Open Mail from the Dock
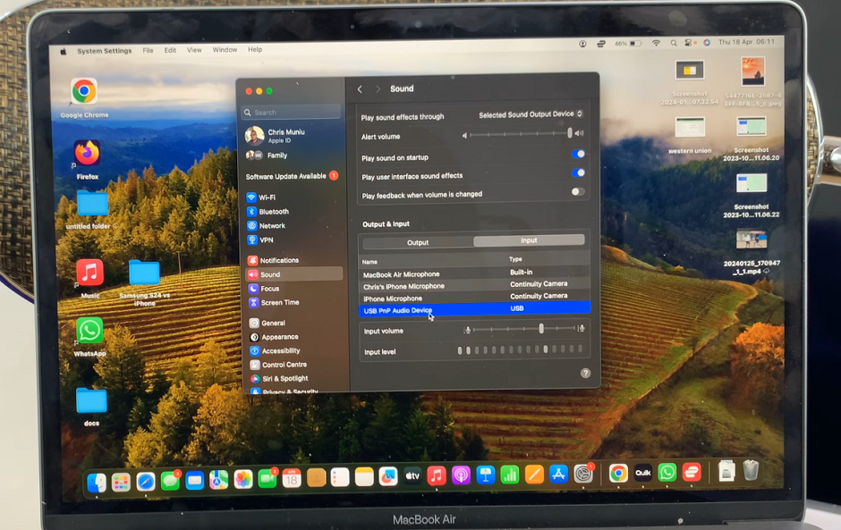Image resolution: width=841 pixels, height=530 pixels. coord(194,480)
